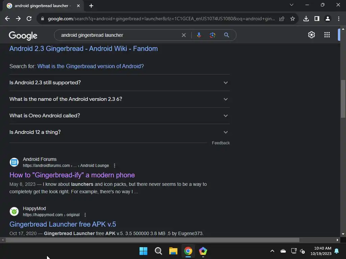Clear the Google search box text
Screen dimensions: 346x259
pos(183,35)
